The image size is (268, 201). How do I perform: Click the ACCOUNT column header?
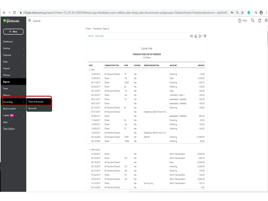173,65
